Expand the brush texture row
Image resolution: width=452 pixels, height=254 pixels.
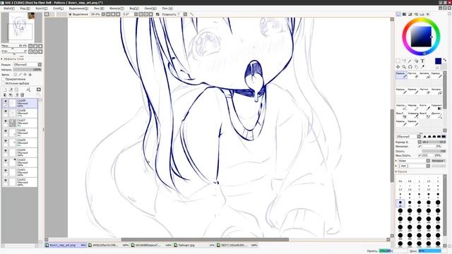396,166
